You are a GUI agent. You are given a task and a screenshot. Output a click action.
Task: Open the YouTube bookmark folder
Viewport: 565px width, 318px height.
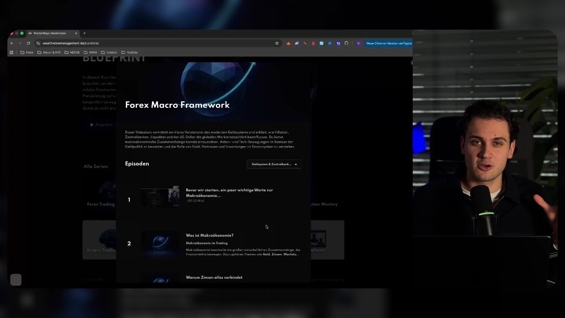click(129, 53)
